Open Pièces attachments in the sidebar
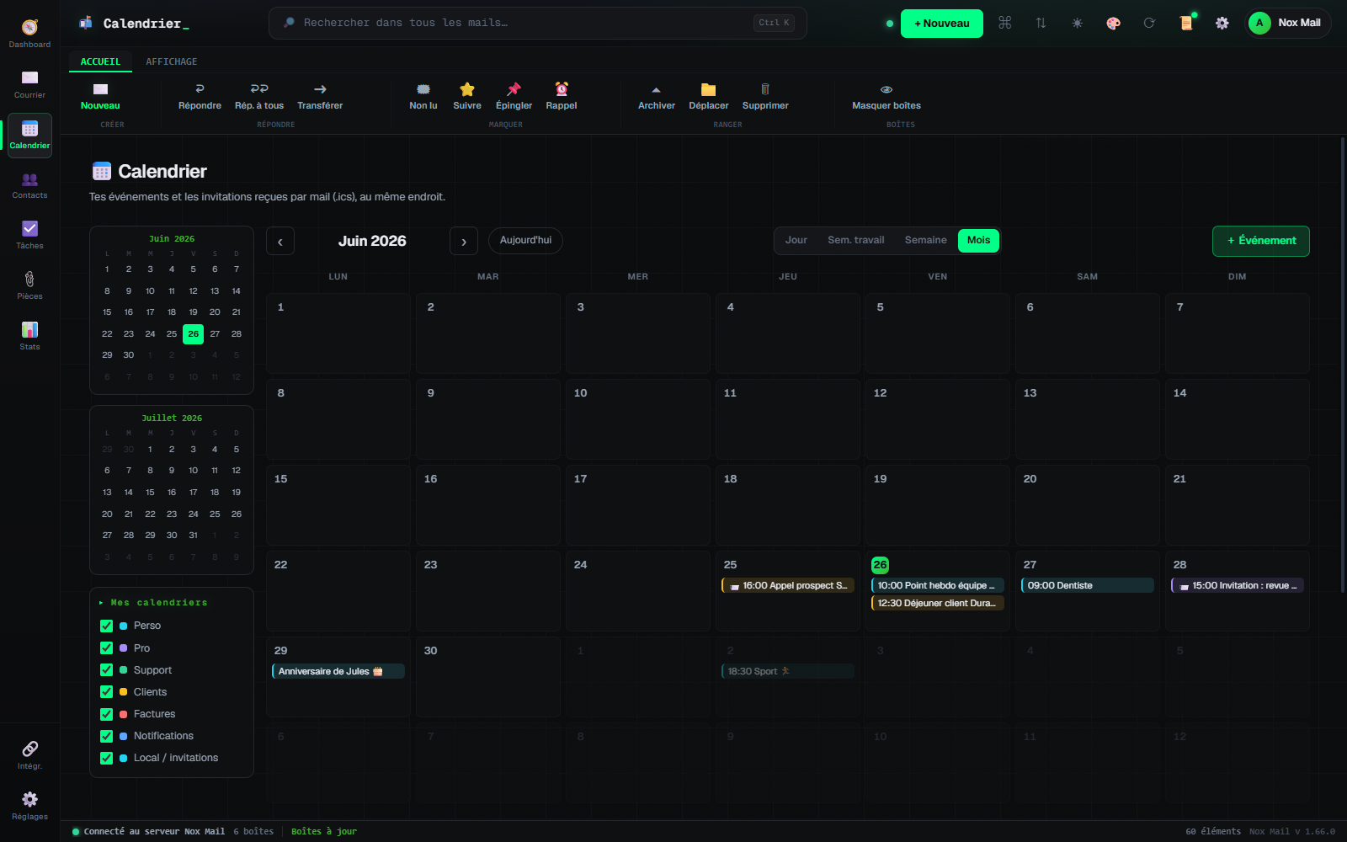This screenshot has width=1347, height=842. click(x=29, y=286)
